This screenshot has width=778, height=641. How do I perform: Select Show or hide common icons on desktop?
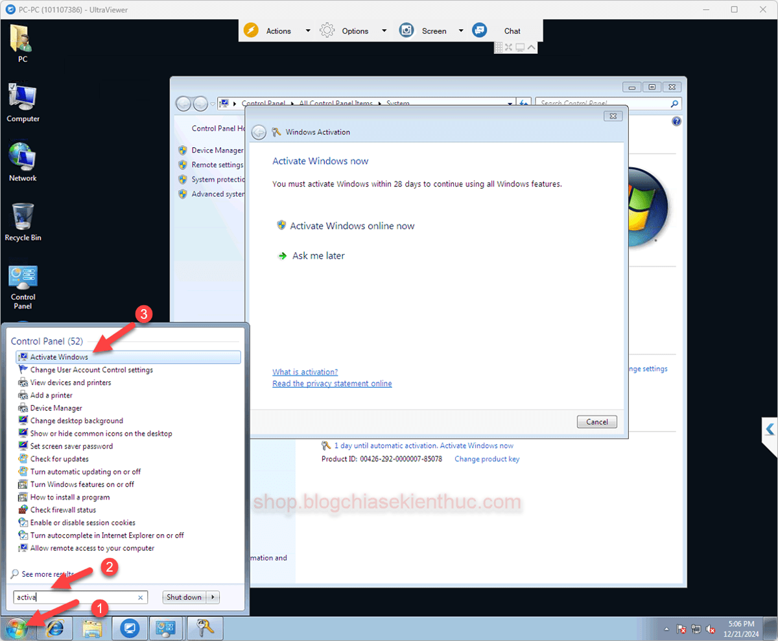(x=101, y=434)
